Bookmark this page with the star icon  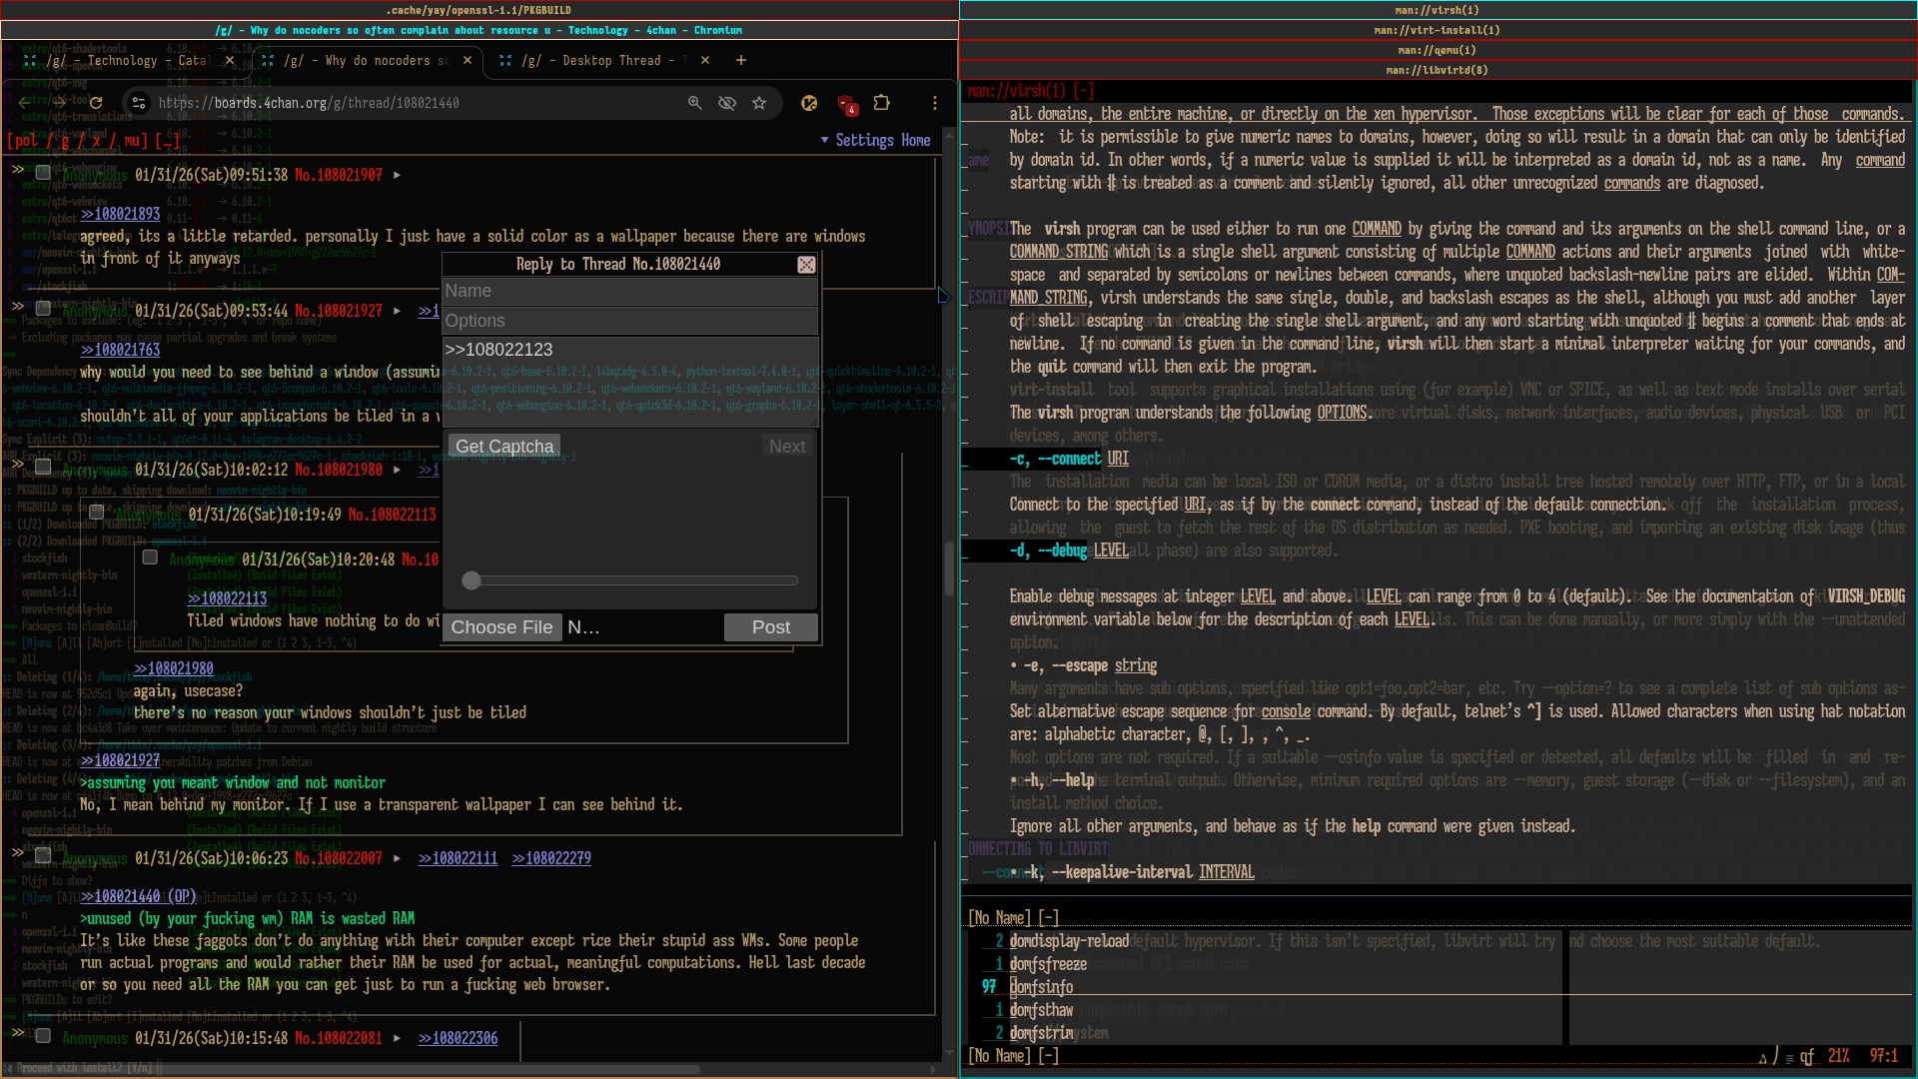(x=759, y=103)
